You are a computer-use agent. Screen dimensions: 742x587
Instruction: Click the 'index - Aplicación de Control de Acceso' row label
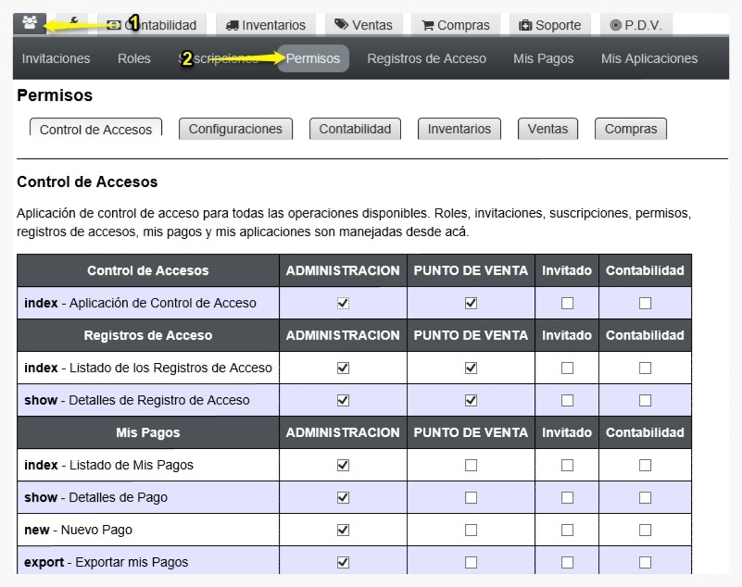[140, 303]
